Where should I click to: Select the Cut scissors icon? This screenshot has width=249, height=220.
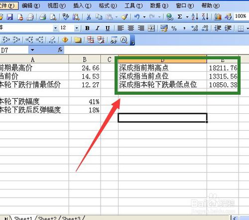pos(89,17)
